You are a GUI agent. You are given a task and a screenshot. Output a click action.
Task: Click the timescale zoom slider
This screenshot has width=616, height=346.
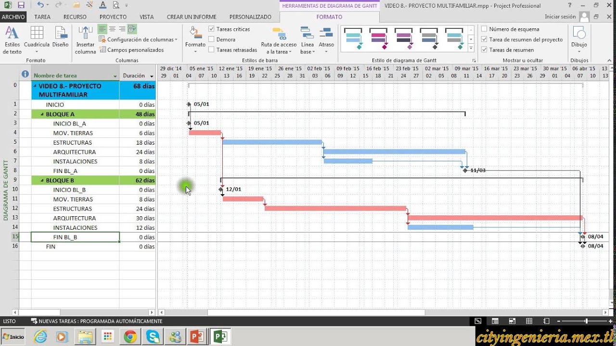coord(586,321)
